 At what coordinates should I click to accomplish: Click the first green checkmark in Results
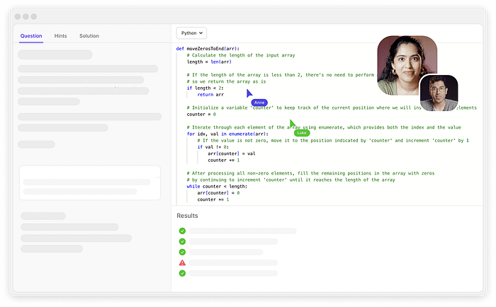182,231
